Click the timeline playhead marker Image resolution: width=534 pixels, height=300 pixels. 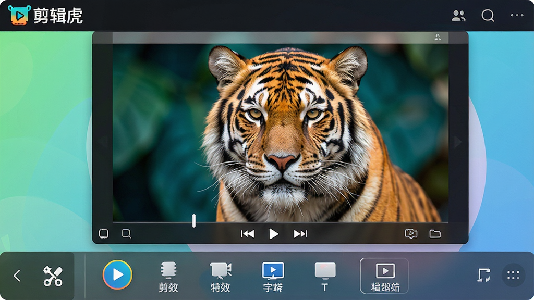[x=194, y=220]
